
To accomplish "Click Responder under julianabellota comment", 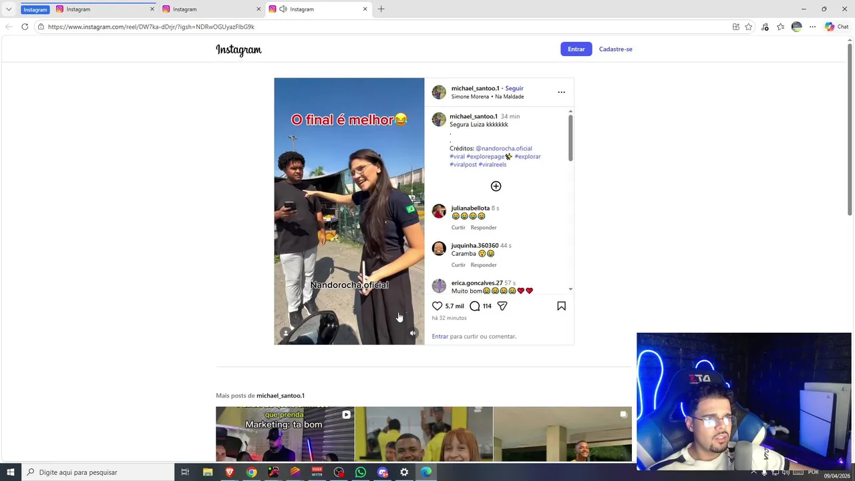I will pyautogui.click(x=484, y=228).
